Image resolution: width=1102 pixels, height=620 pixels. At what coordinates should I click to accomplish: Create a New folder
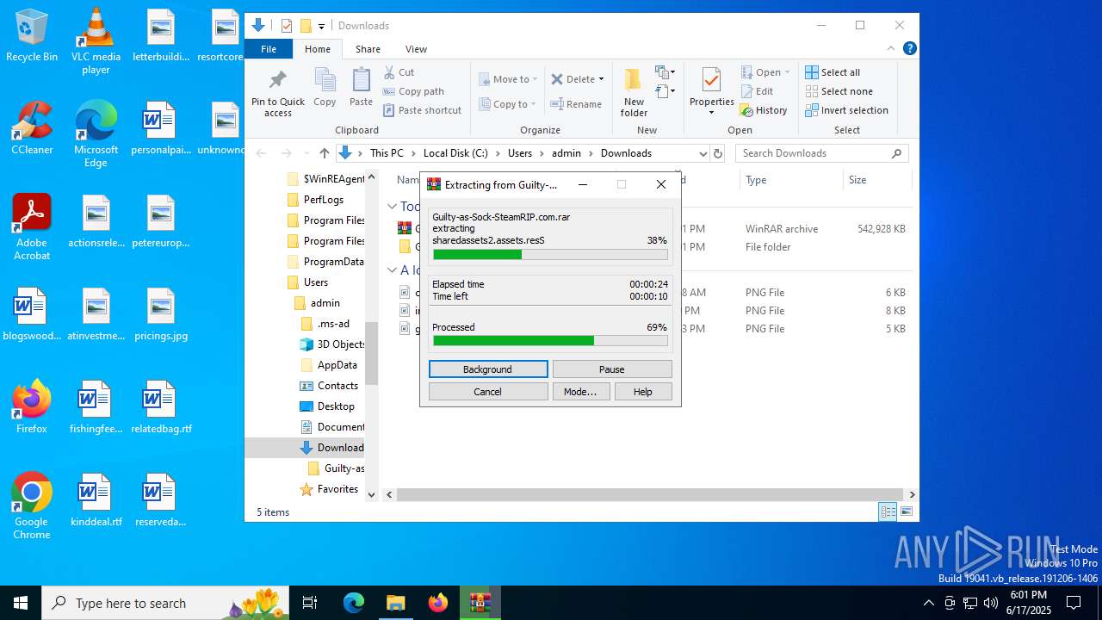click(x=634, y=92)
